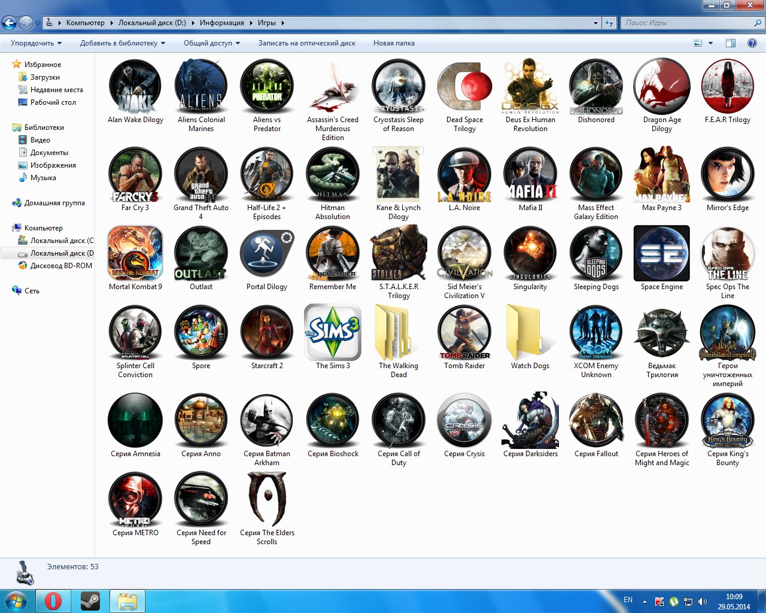Select the Tomb Raider icon
The image size is (766, 613).
(x=464, y=332)
